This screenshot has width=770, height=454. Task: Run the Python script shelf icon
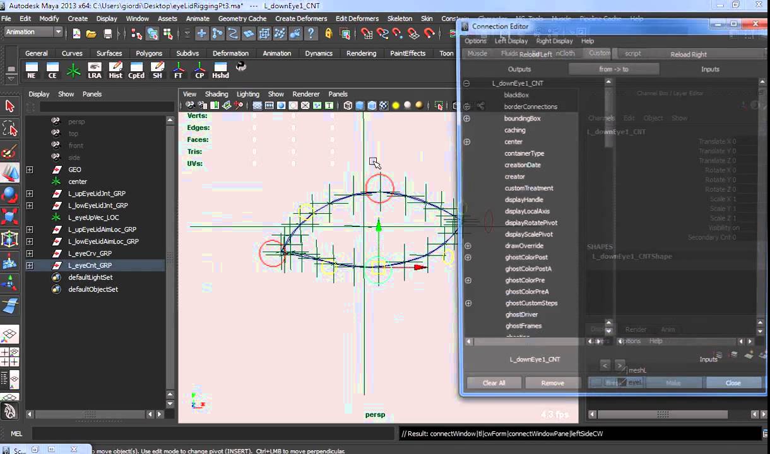(240, 66)
